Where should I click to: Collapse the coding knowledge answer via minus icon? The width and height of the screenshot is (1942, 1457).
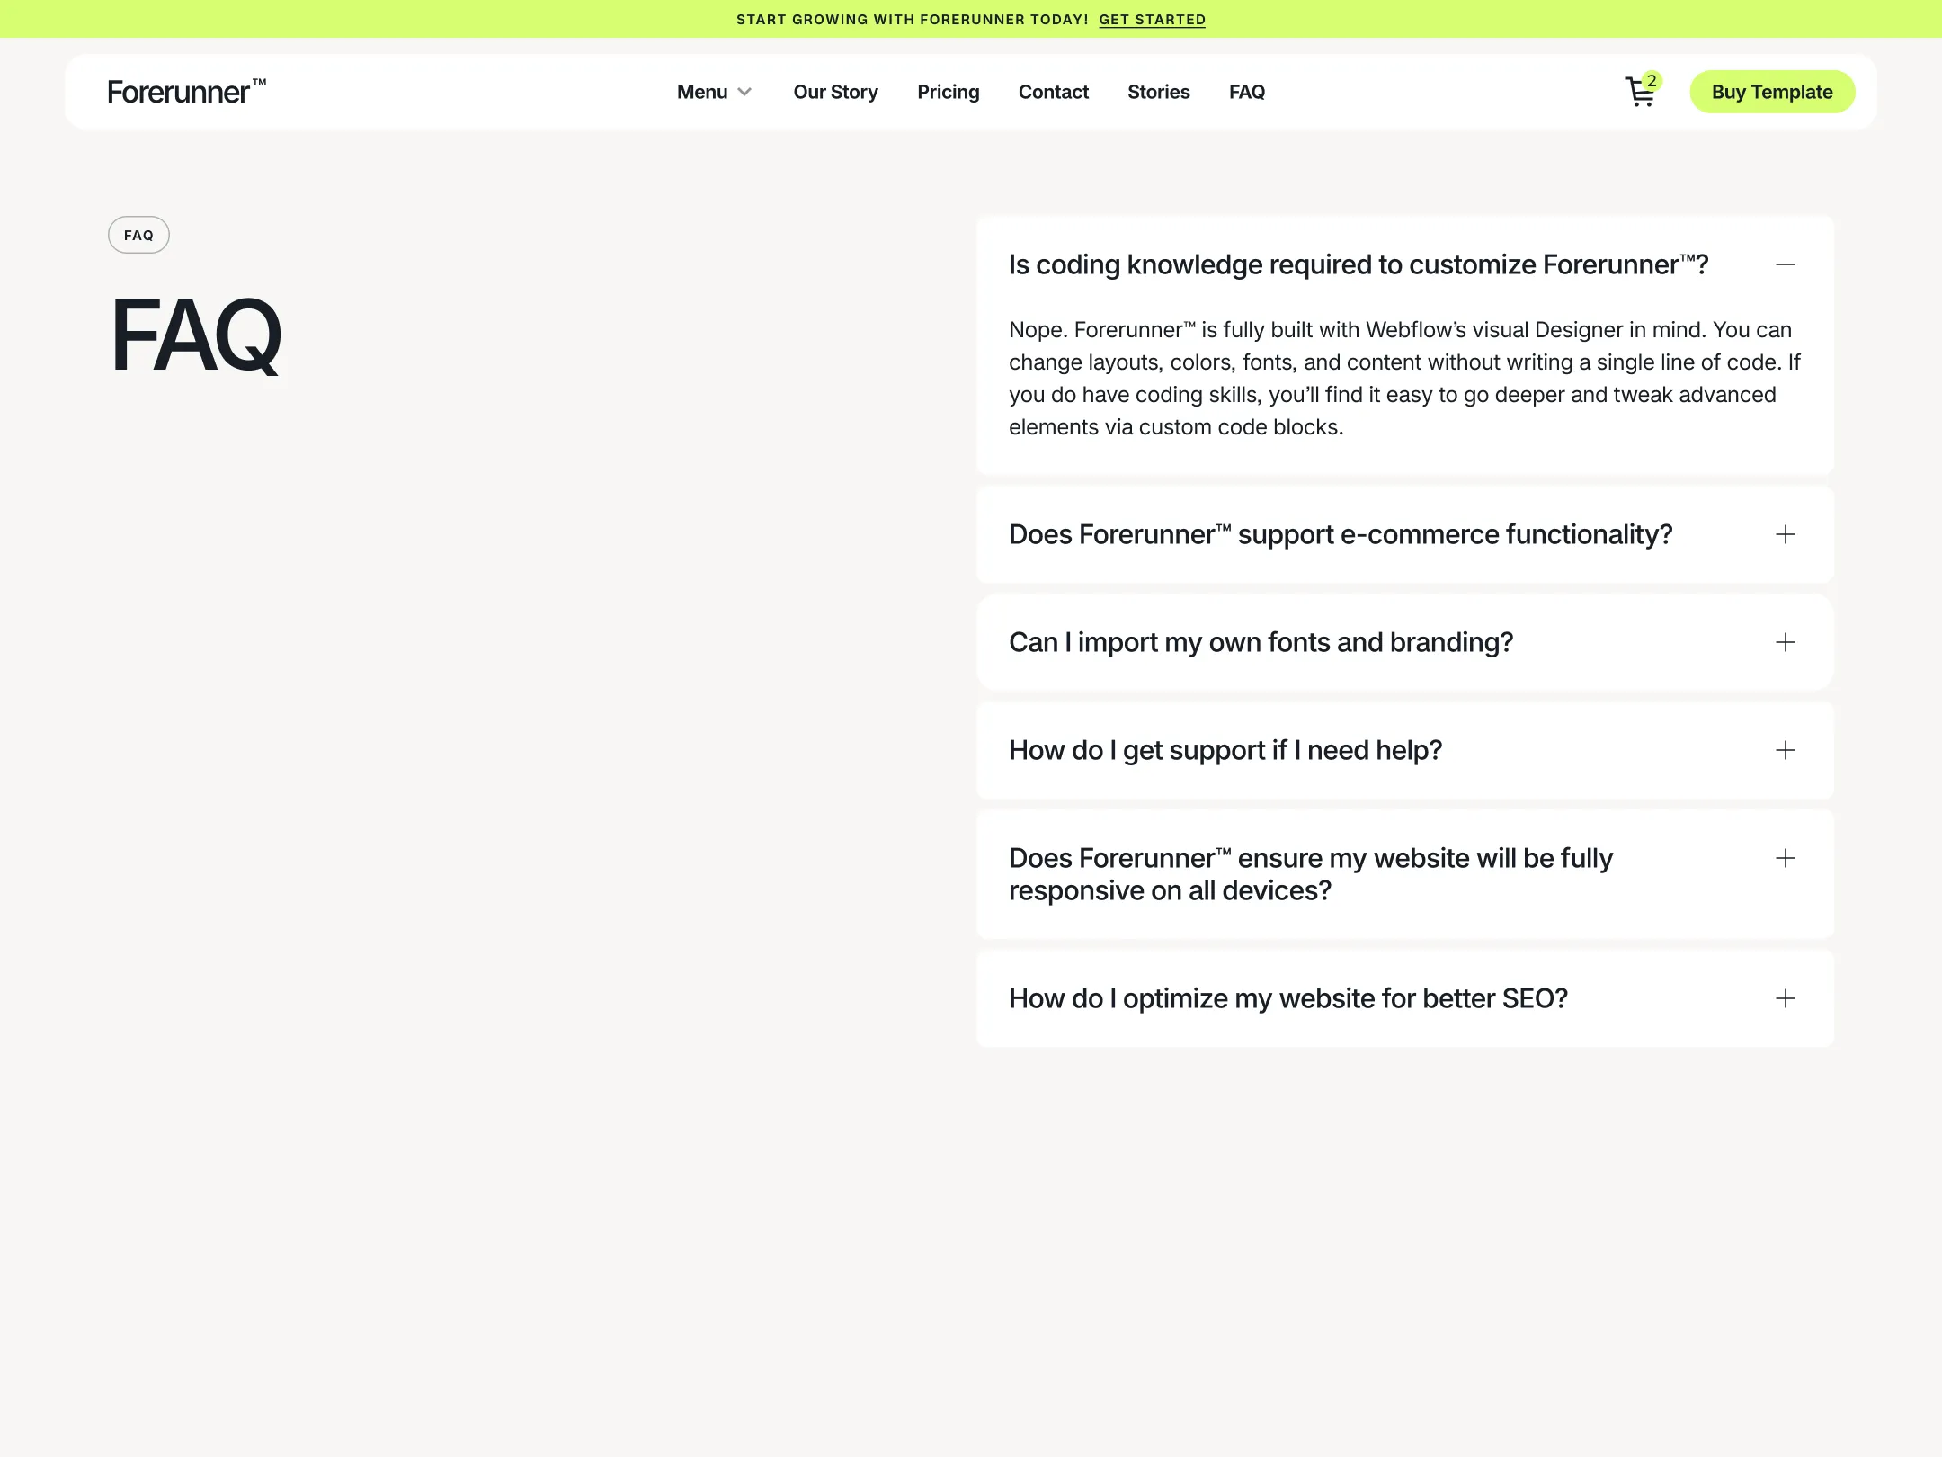1785,264
